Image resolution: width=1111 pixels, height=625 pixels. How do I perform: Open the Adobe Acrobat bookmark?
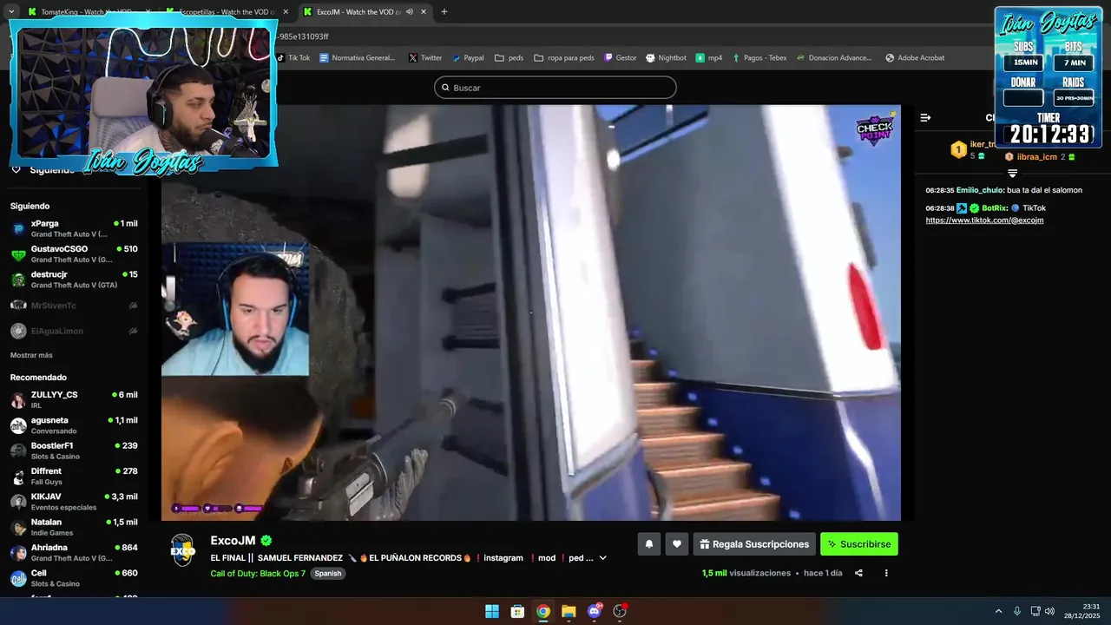915,58
